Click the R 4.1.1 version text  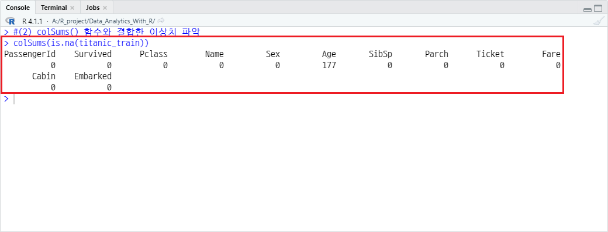[x=32, y=20]
